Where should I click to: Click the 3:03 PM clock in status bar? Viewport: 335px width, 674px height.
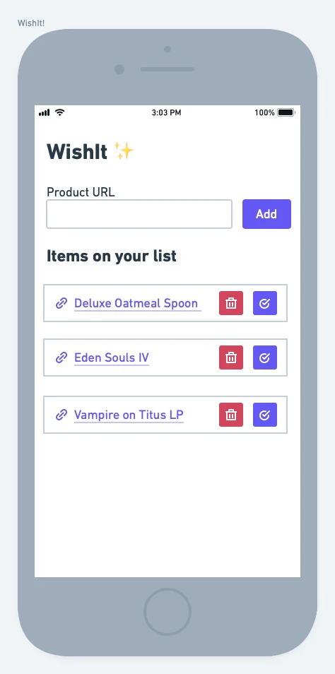pyautogui.click(x=166, y=112)
